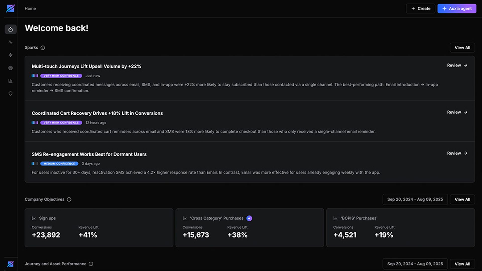The width and height of the screenshot is (482, 271).
Task: Open the Home sidebar icon
Action: [x=11, y=29]
